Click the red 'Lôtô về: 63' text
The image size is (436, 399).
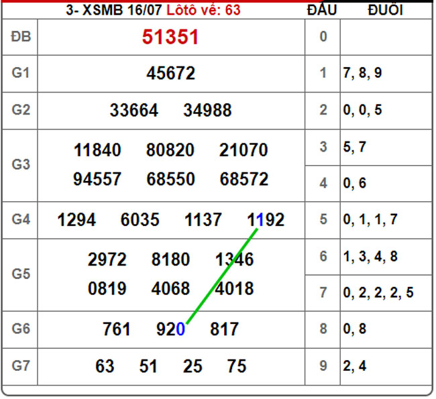(x=203, y=9)
